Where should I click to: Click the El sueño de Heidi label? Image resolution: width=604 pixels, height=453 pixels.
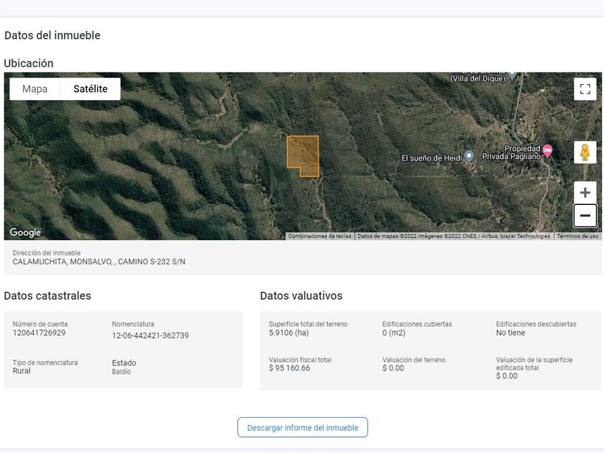click(431, 158)
